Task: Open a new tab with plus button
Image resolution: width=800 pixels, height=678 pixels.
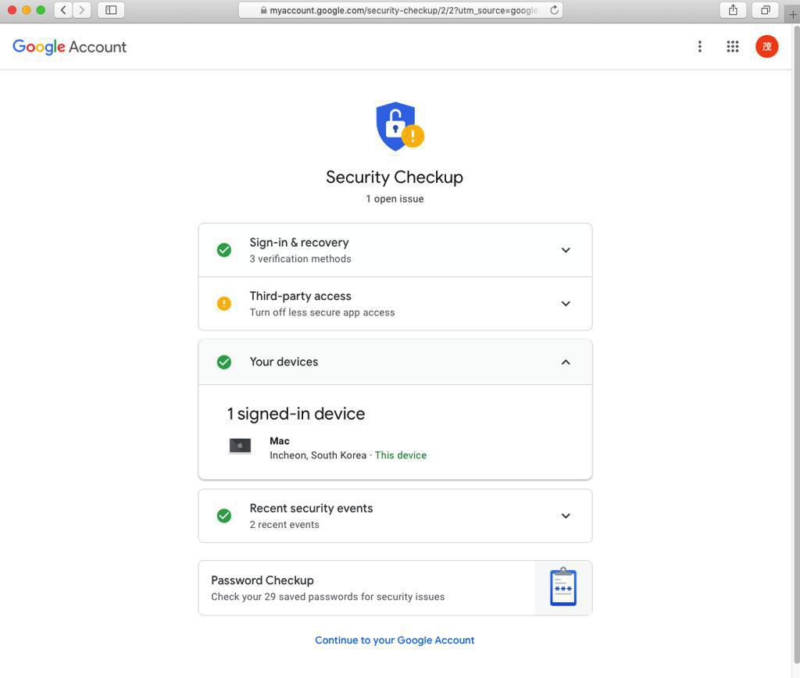Action: [x=793, y=15]
